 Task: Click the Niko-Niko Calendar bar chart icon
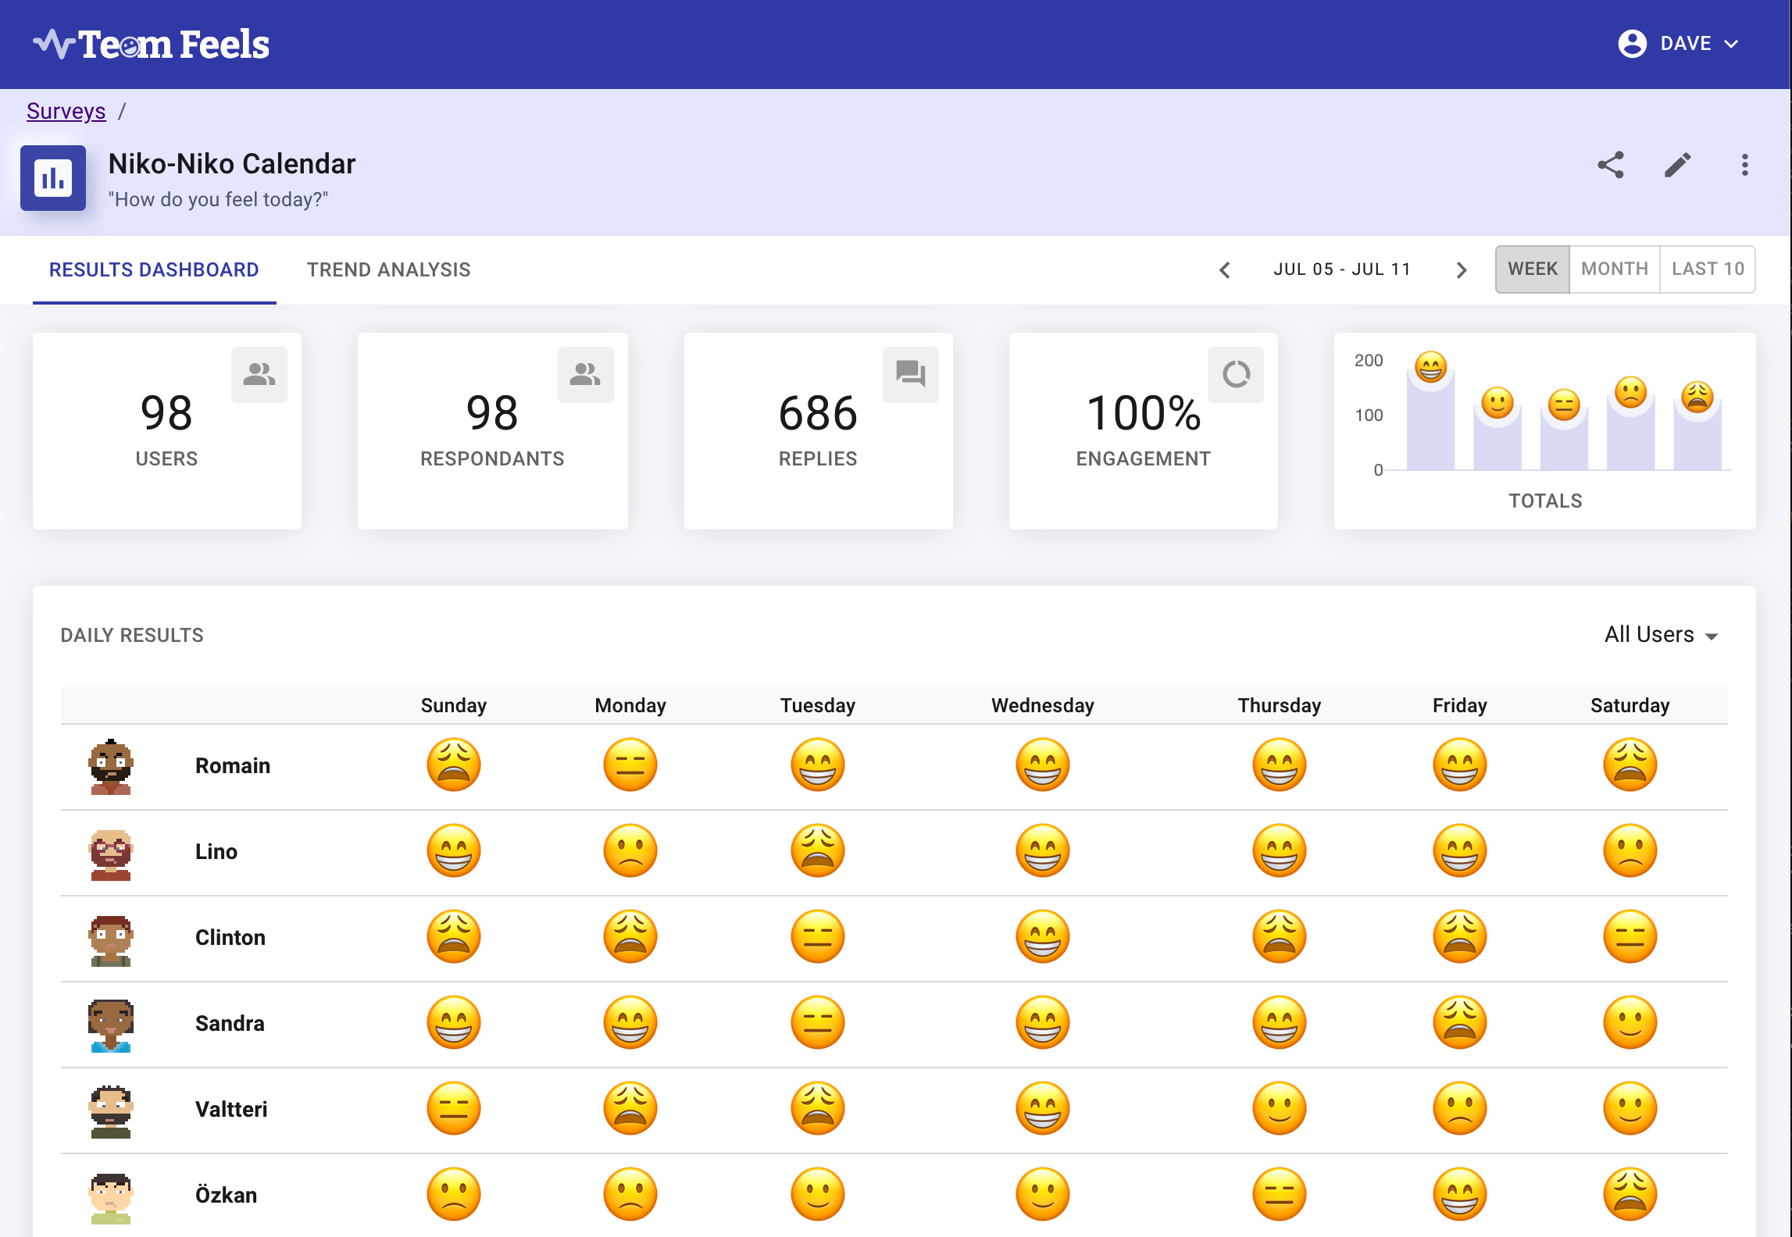point(53,178)
